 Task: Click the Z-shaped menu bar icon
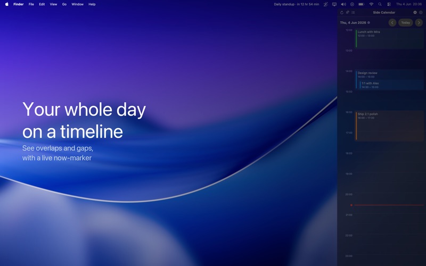(x=325, y=4)
